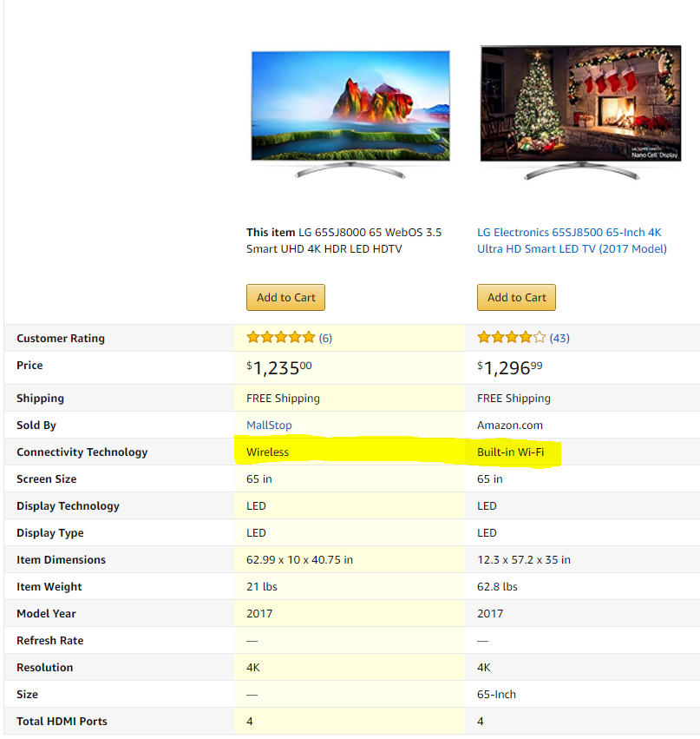Click the '62.99 x 10 x 40.75 in' dimensions

(299, 559)
